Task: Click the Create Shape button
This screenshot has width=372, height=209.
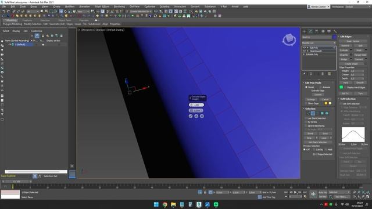Action: (351, 64)
